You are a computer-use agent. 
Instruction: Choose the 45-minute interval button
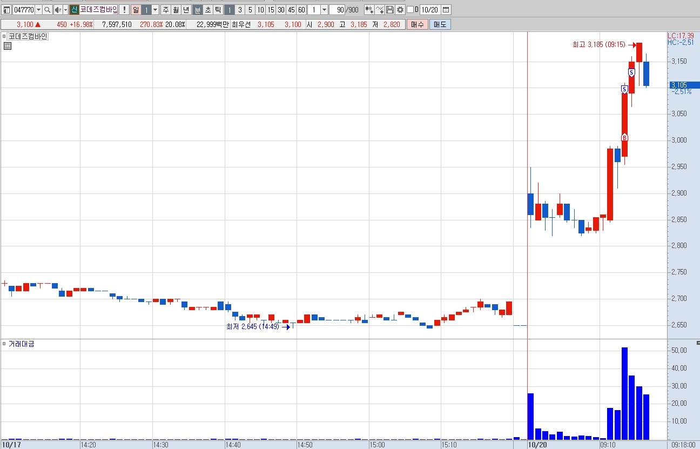point(291,10)
